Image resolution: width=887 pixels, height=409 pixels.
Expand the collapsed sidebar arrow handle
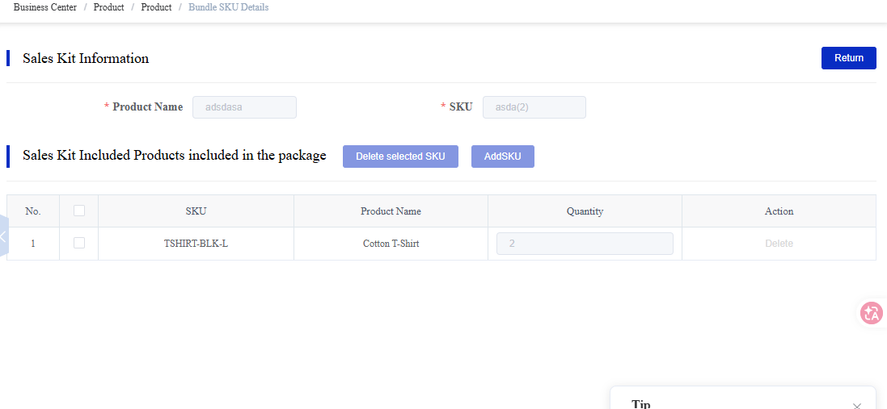click(x=3, y=236)
